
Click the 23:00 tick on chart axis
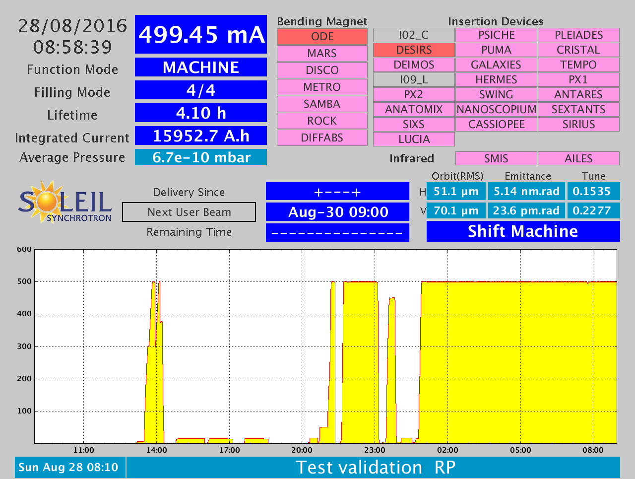coord(375,450)
